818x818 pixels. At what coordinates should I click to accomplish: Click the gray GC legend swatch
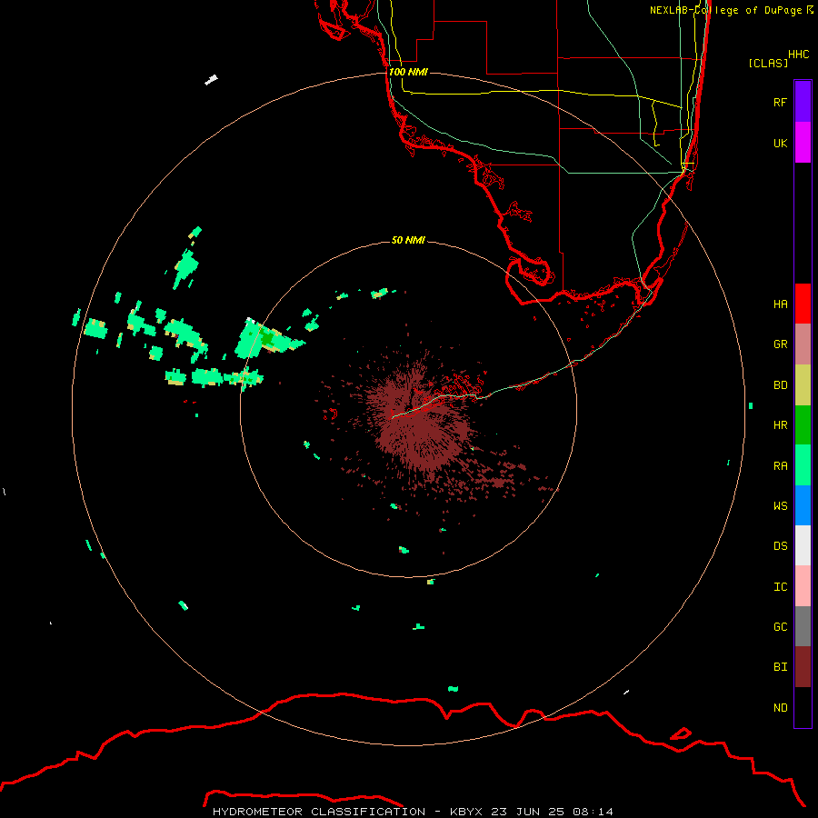803,626
